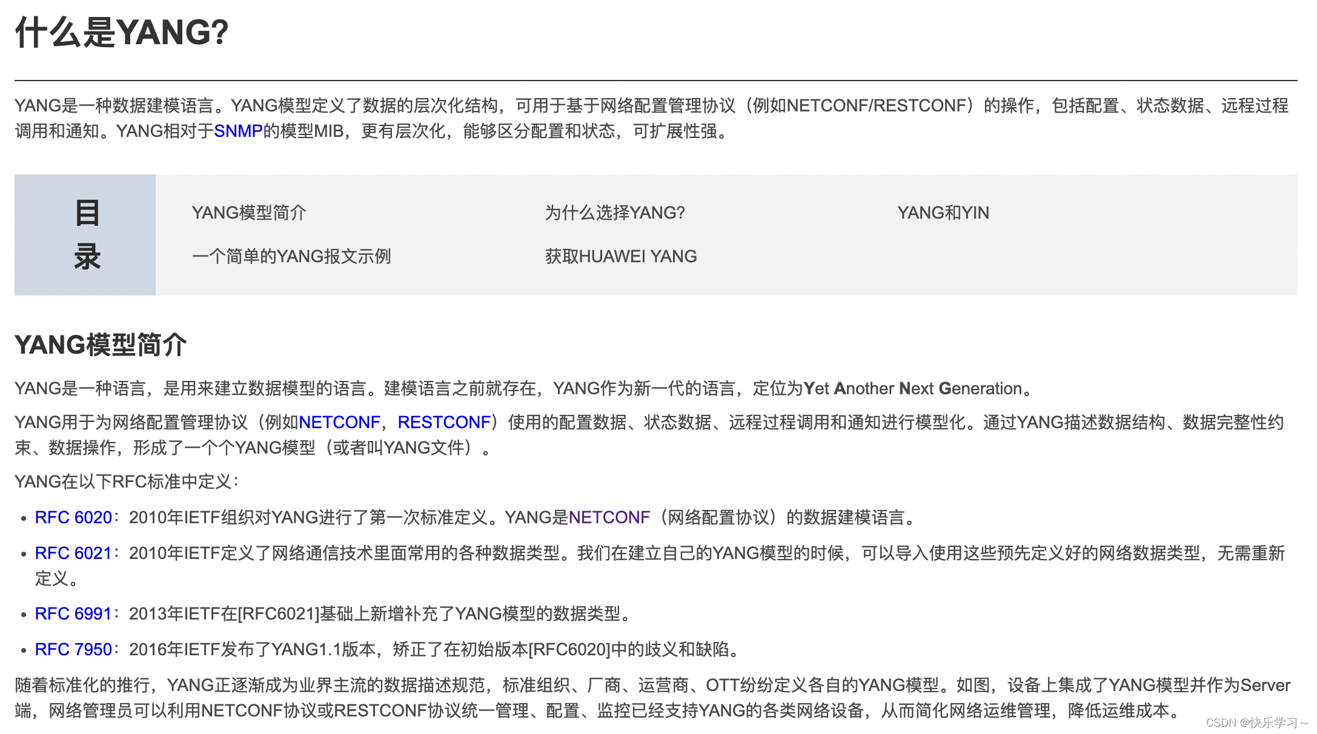
Task: Click the 目录 contents label block
Action: (85, 235)
